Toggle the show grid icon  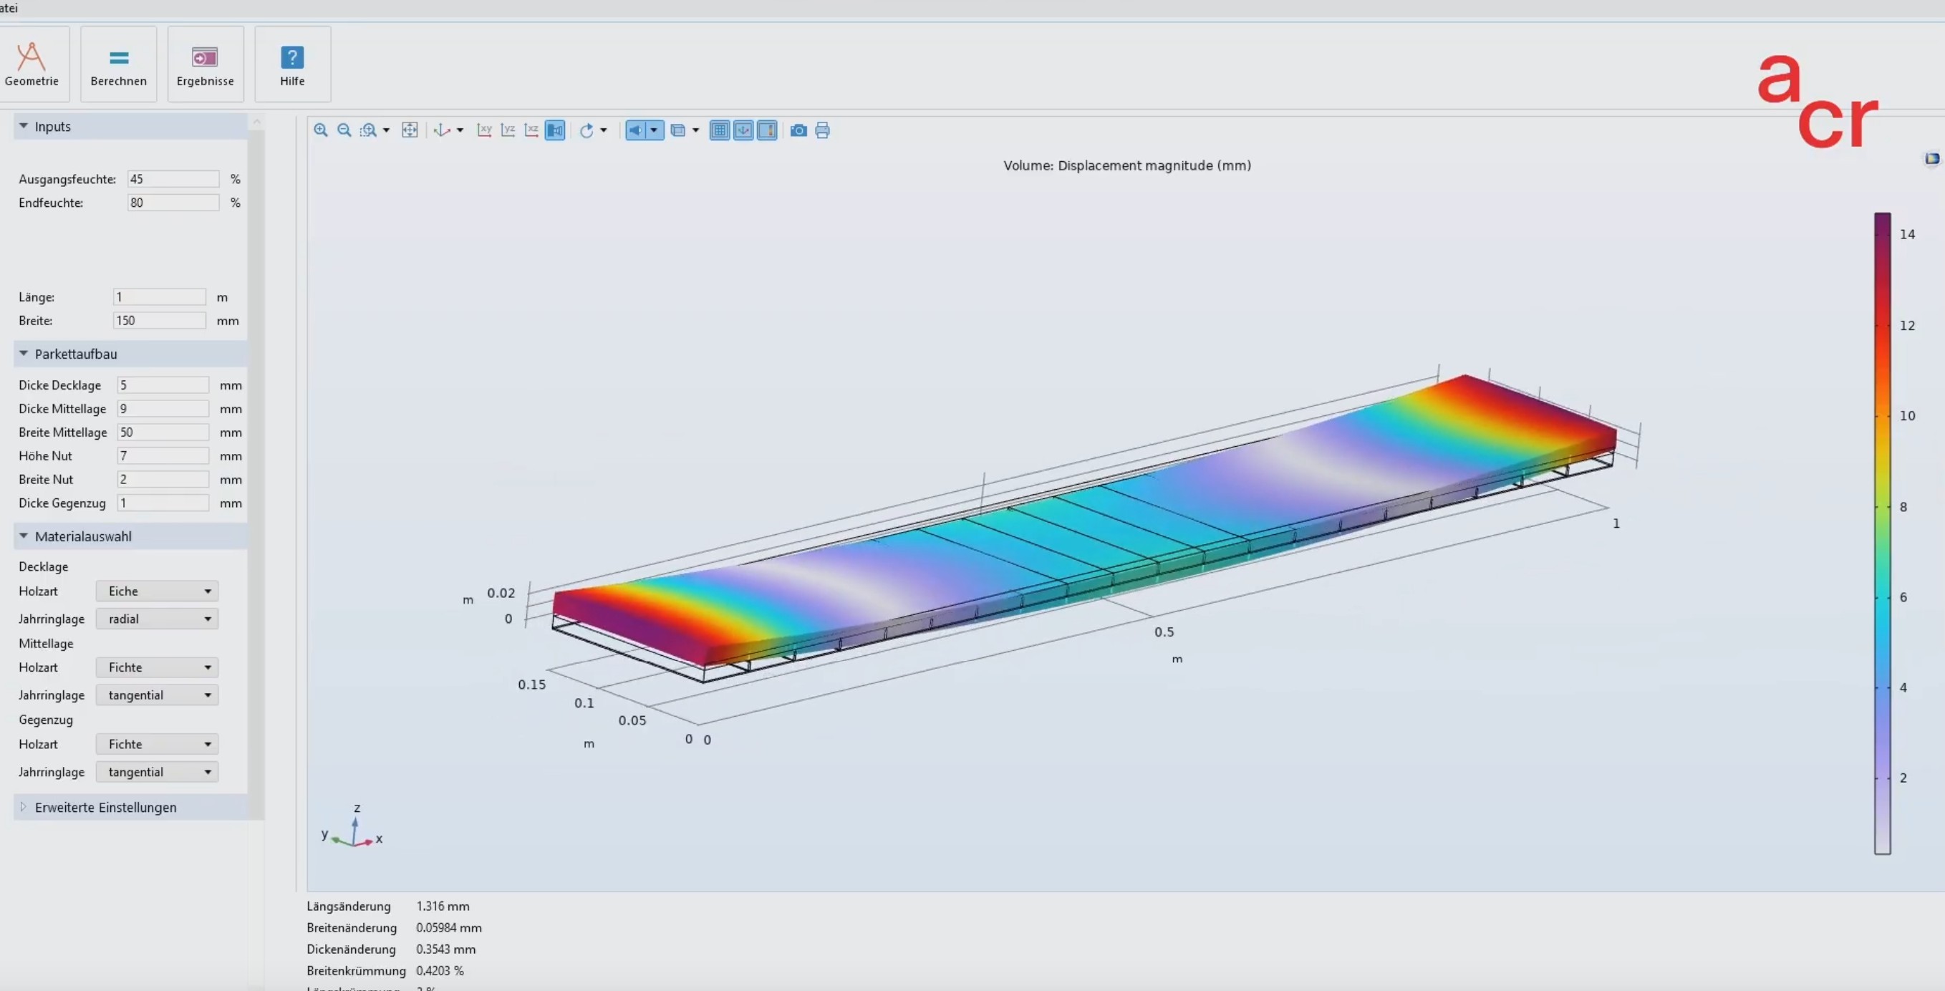720,130
